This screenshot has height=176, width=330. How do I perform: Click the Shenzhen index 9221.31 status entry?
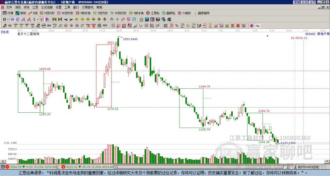[x=88, y=167]
